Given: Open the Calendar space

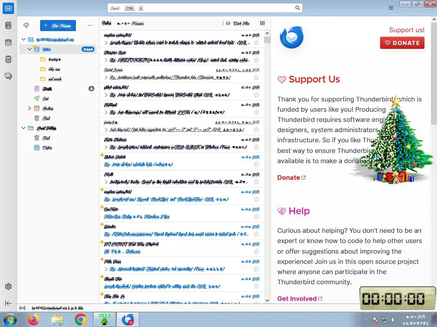Looking at the screenshot, I should [8, 42].
